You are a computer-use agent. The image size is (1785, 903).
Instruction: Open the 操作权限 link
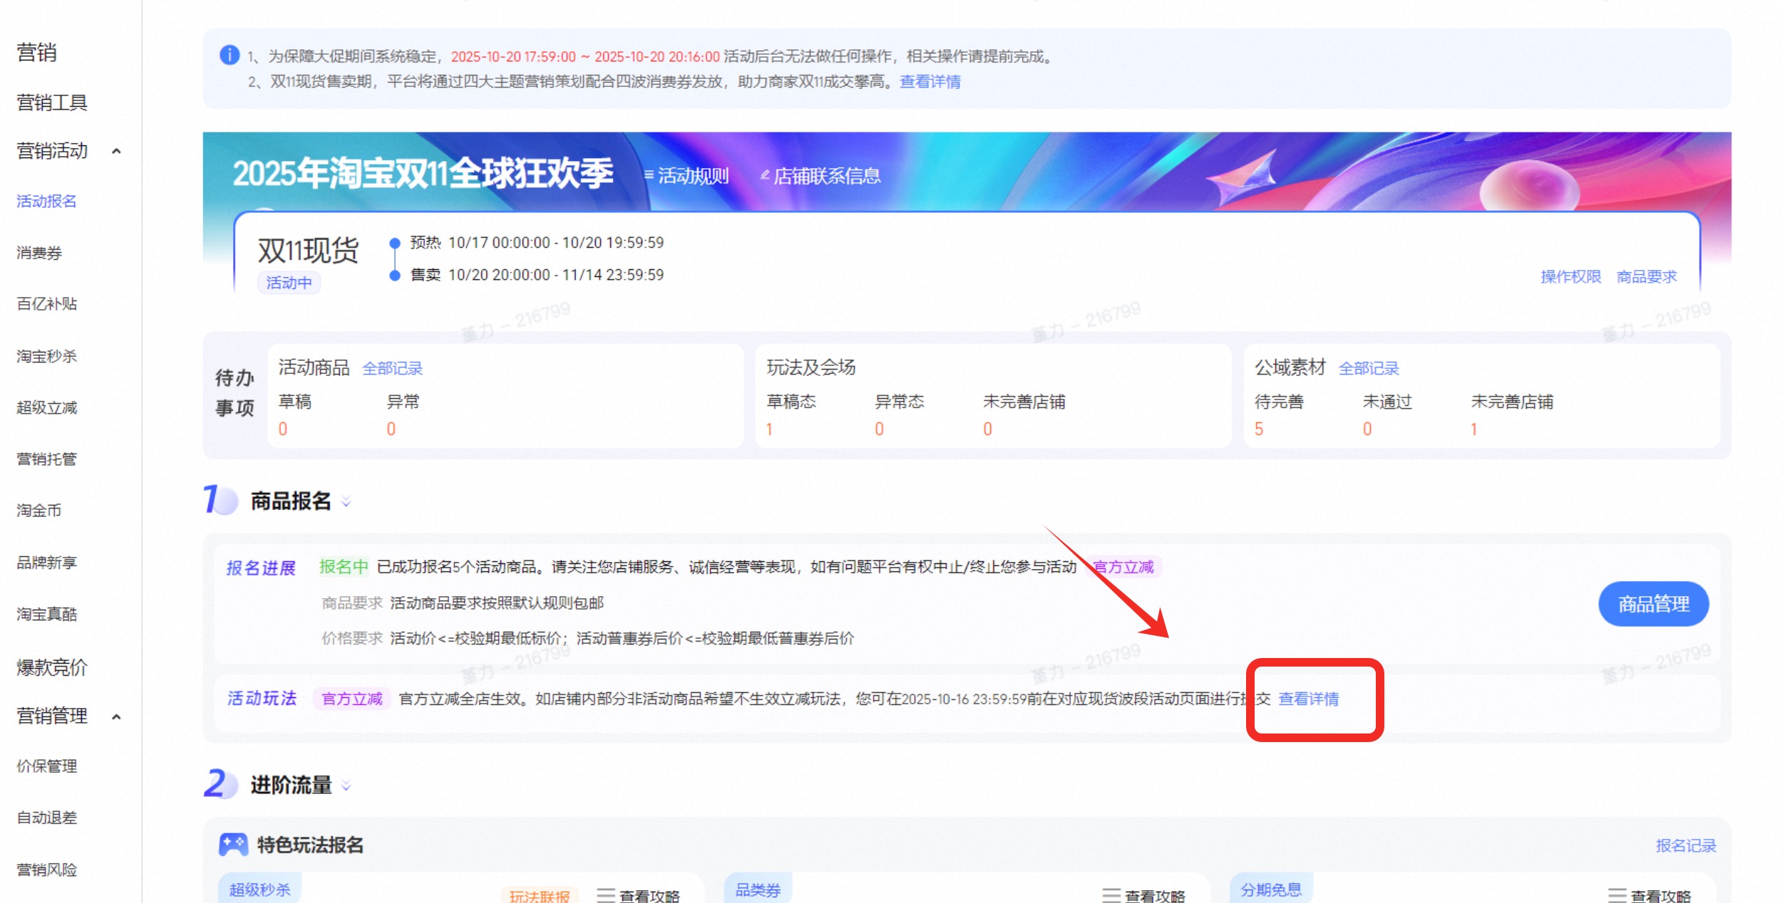pos(1570,276)
